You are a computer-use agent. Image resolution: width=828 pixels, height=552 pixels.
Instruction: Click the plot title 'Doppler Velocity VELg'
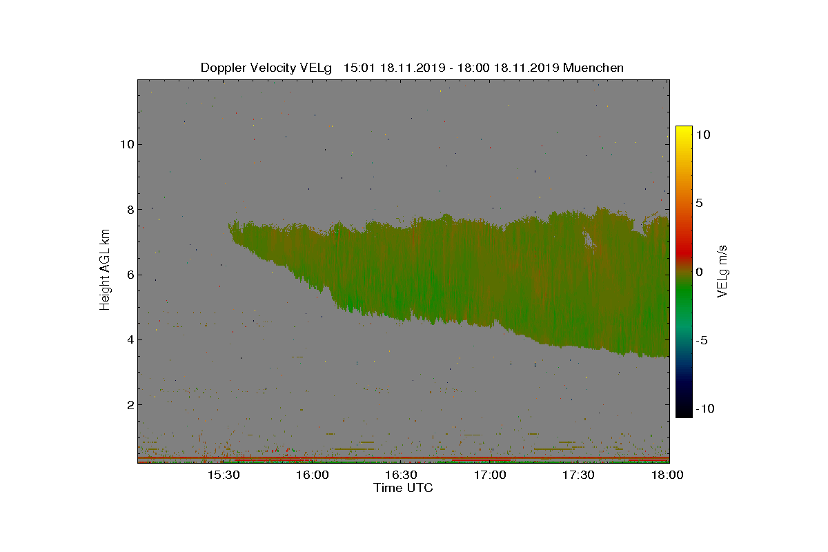(x=266, y=68)
